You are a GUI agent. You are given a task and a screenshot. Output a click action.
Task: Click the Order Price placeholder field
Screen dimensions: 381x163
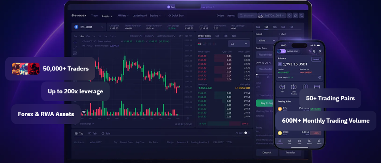click(264, 55)
